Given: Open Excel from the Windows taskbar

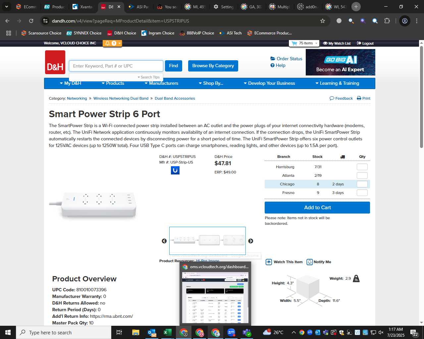Looking at the screenshot, I should 168,332.
